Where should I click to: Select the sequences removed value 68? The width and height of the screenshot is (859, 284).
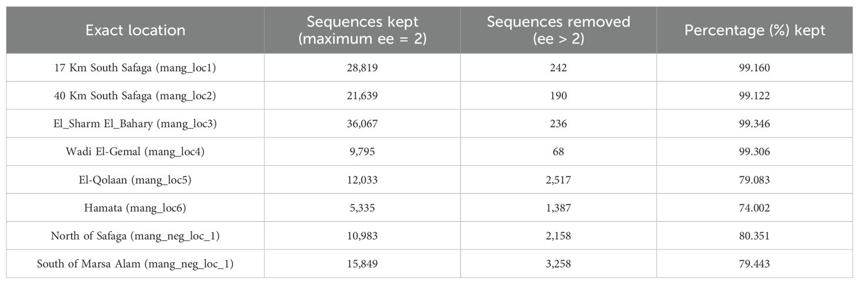558,152
